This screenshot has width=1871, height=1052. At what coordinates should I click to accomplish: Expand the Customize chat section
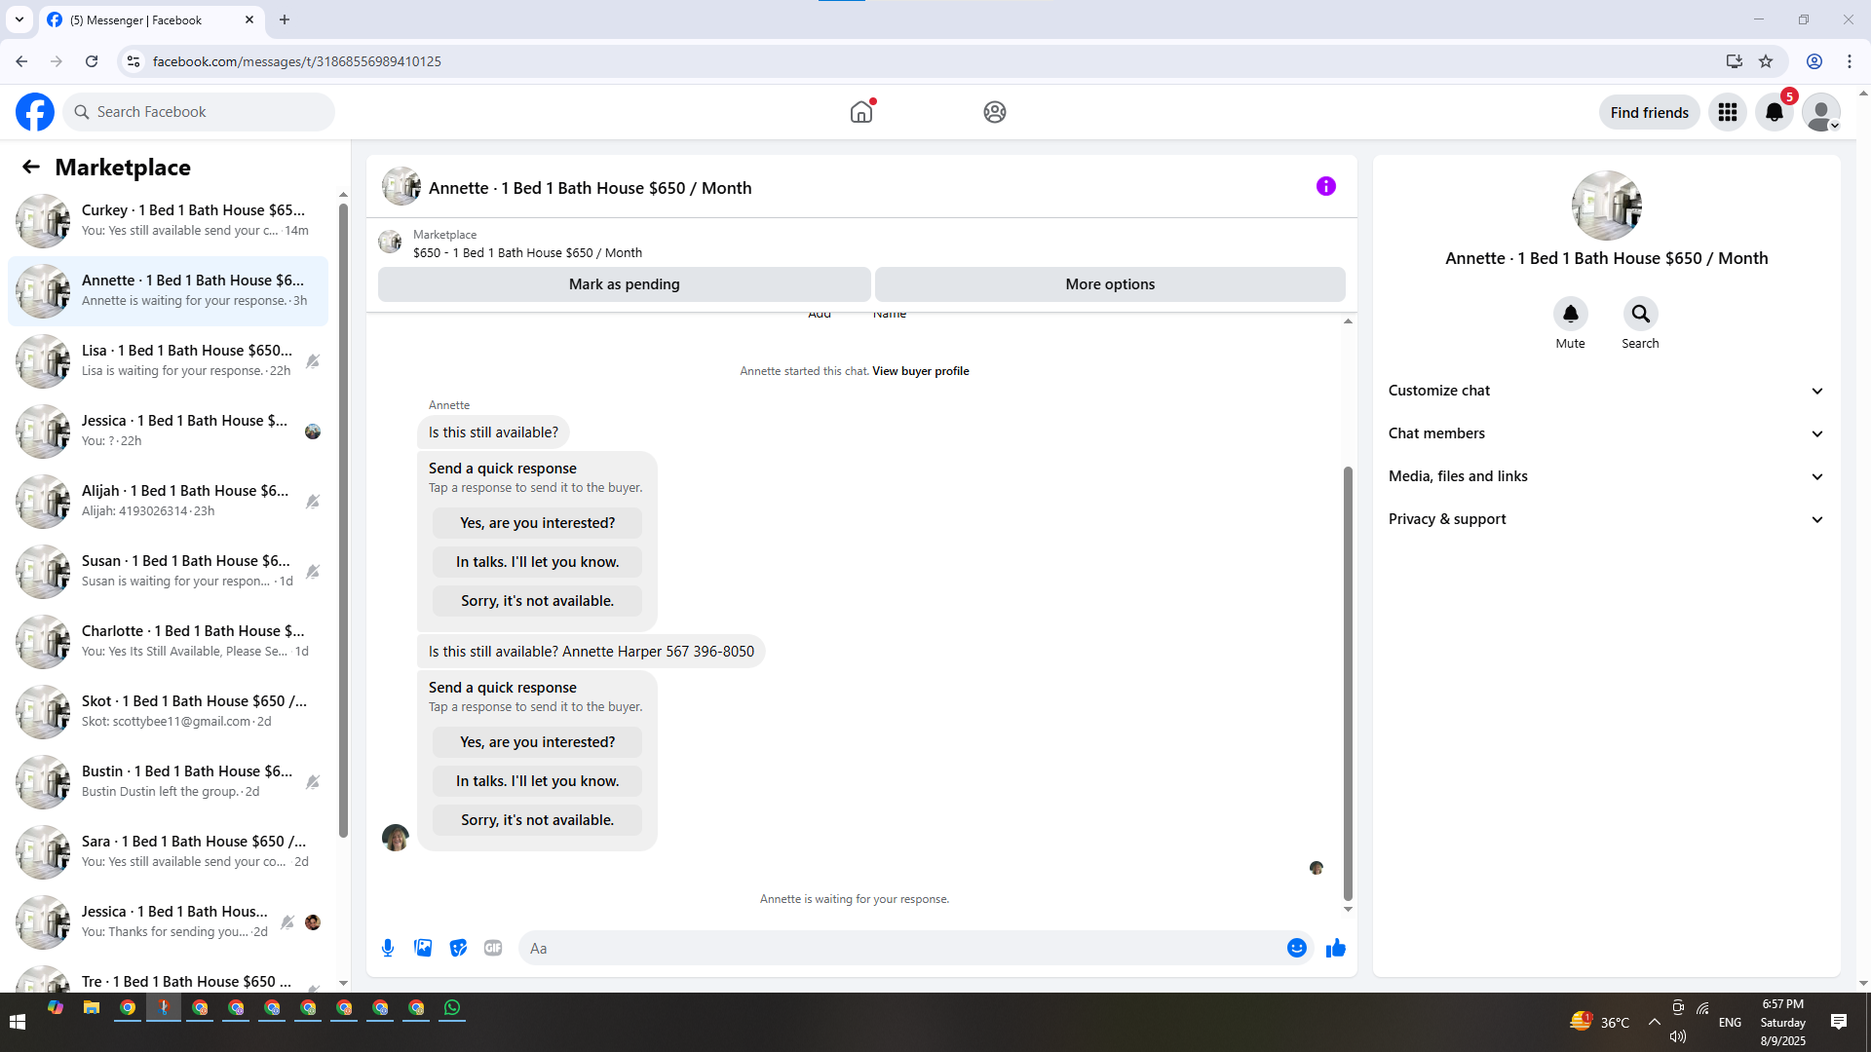1605,391
